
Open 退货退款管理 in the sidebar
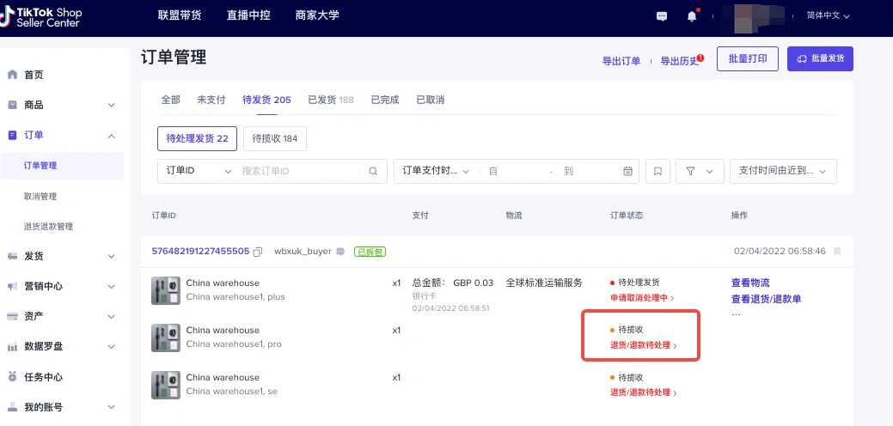point(48,227)
